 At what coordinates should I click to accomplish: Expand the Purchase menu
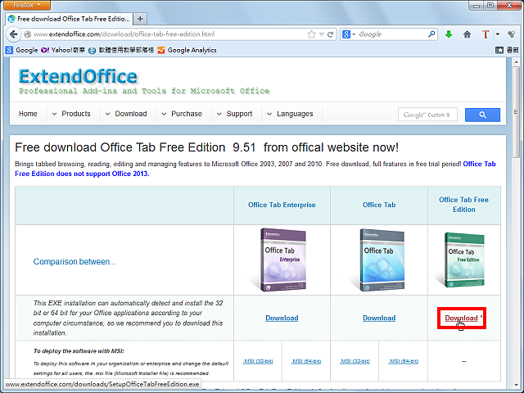pos(182,114)
